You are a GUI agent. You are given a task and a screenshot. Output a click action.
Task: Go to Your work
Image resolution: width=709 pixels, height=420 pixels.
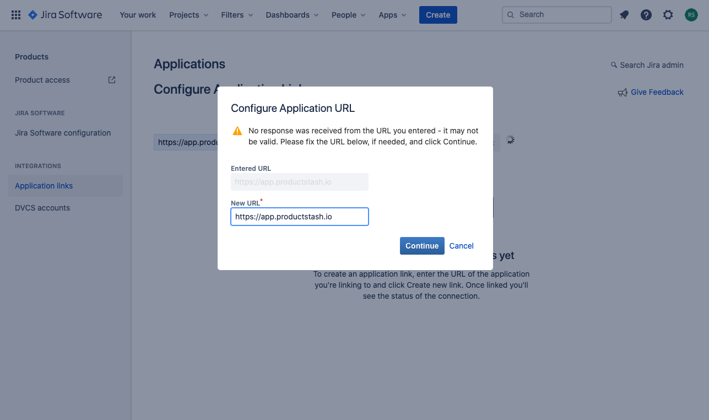coord(138,15)
